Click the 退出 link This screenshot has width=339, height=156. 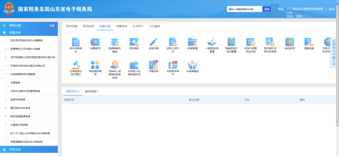click(331, 9)
